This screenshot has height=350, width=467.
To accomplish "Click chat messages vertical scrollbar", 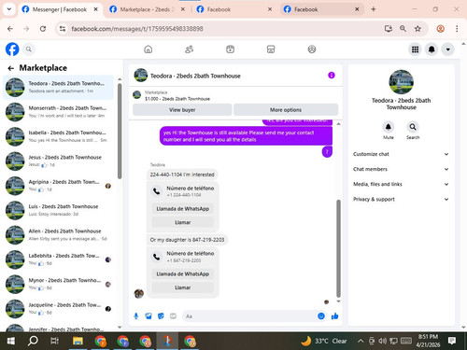I will click(x=338, y=248).
